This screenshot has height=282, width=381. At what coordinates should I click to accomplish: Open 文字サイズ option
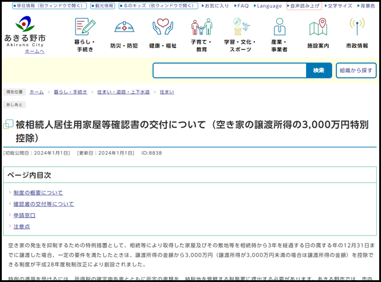pos(339,6)
